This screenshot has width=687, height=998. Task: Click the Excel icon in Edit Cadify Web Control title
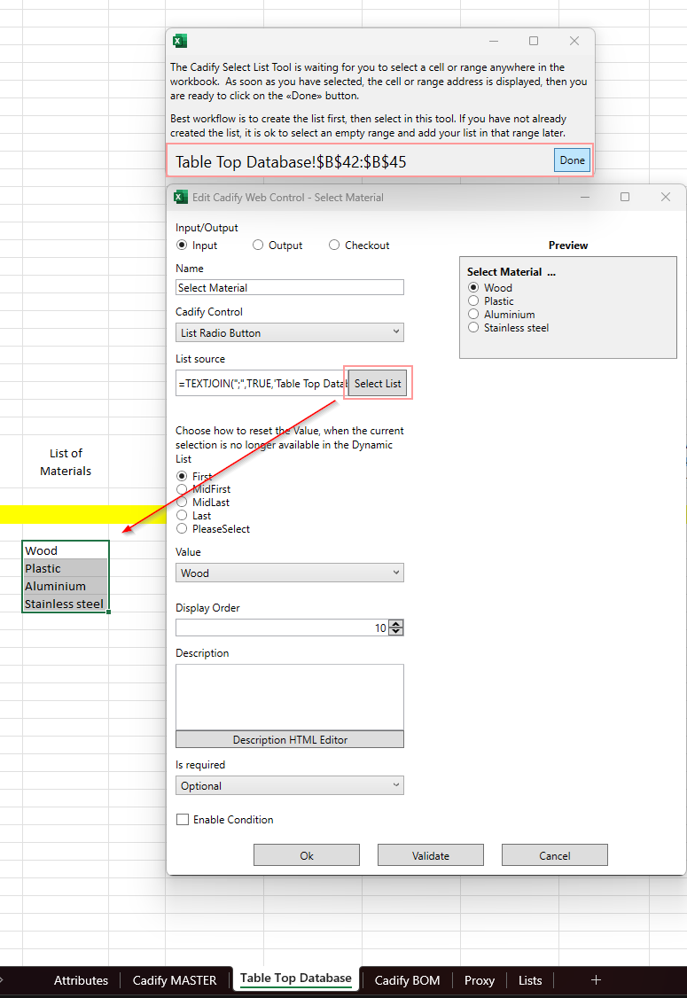click(x=181, y=198)
